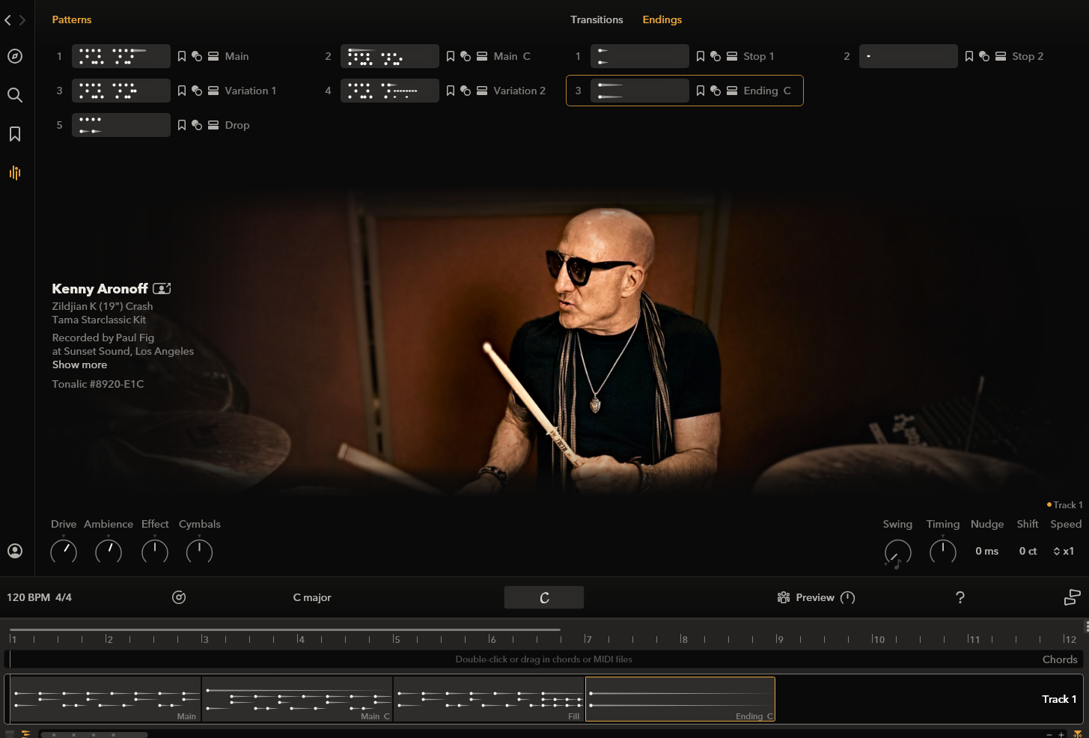Click the artist info icon beside Kenny Aronoff

[162, 289]
